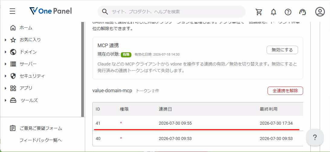
Task: Click the server stack icon for サーバー
Action: tap(13, 64)
